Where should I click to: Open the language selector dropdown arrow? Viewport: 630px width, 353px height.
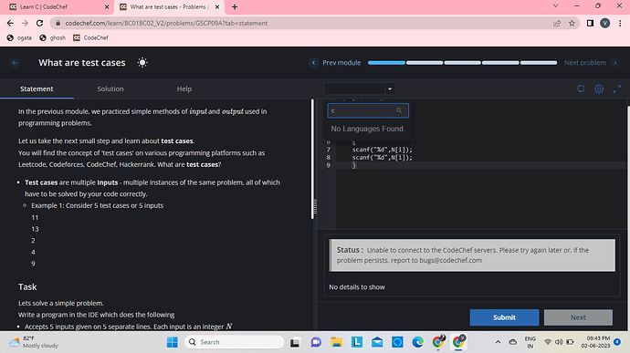[x=390, y=88]
